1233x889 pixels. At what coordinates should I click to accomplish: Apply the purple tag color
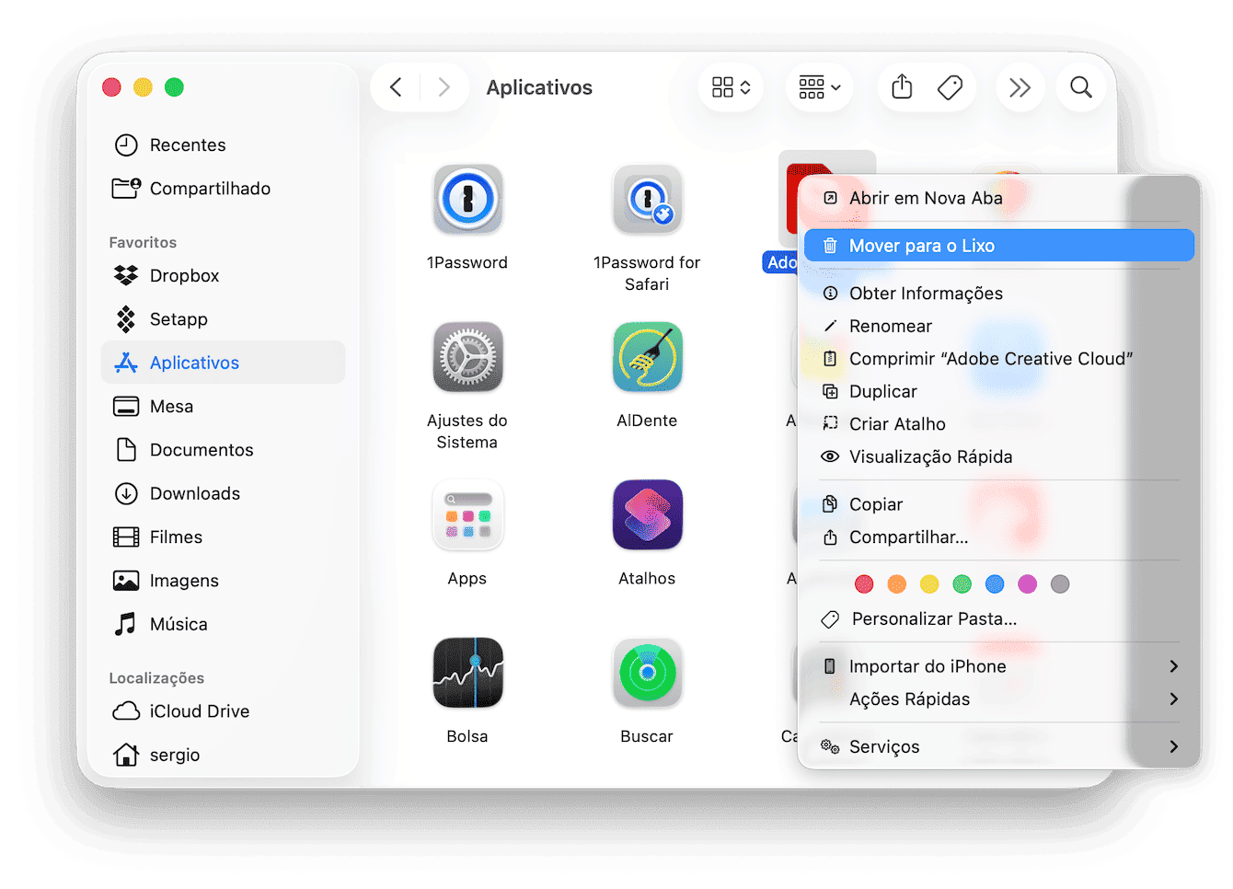click(x=1028, y=584)
